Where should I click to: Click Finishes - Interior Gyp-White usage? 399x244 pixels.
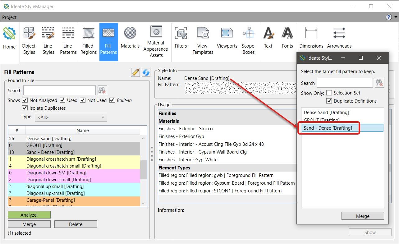[x=188, y=160]
